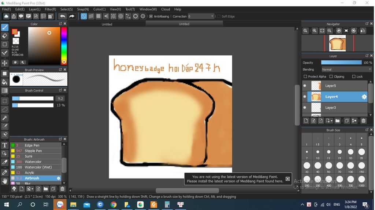Select the Gradient tool
The width and height of the screenshot is (375, 210).
[x=4, y=90]
